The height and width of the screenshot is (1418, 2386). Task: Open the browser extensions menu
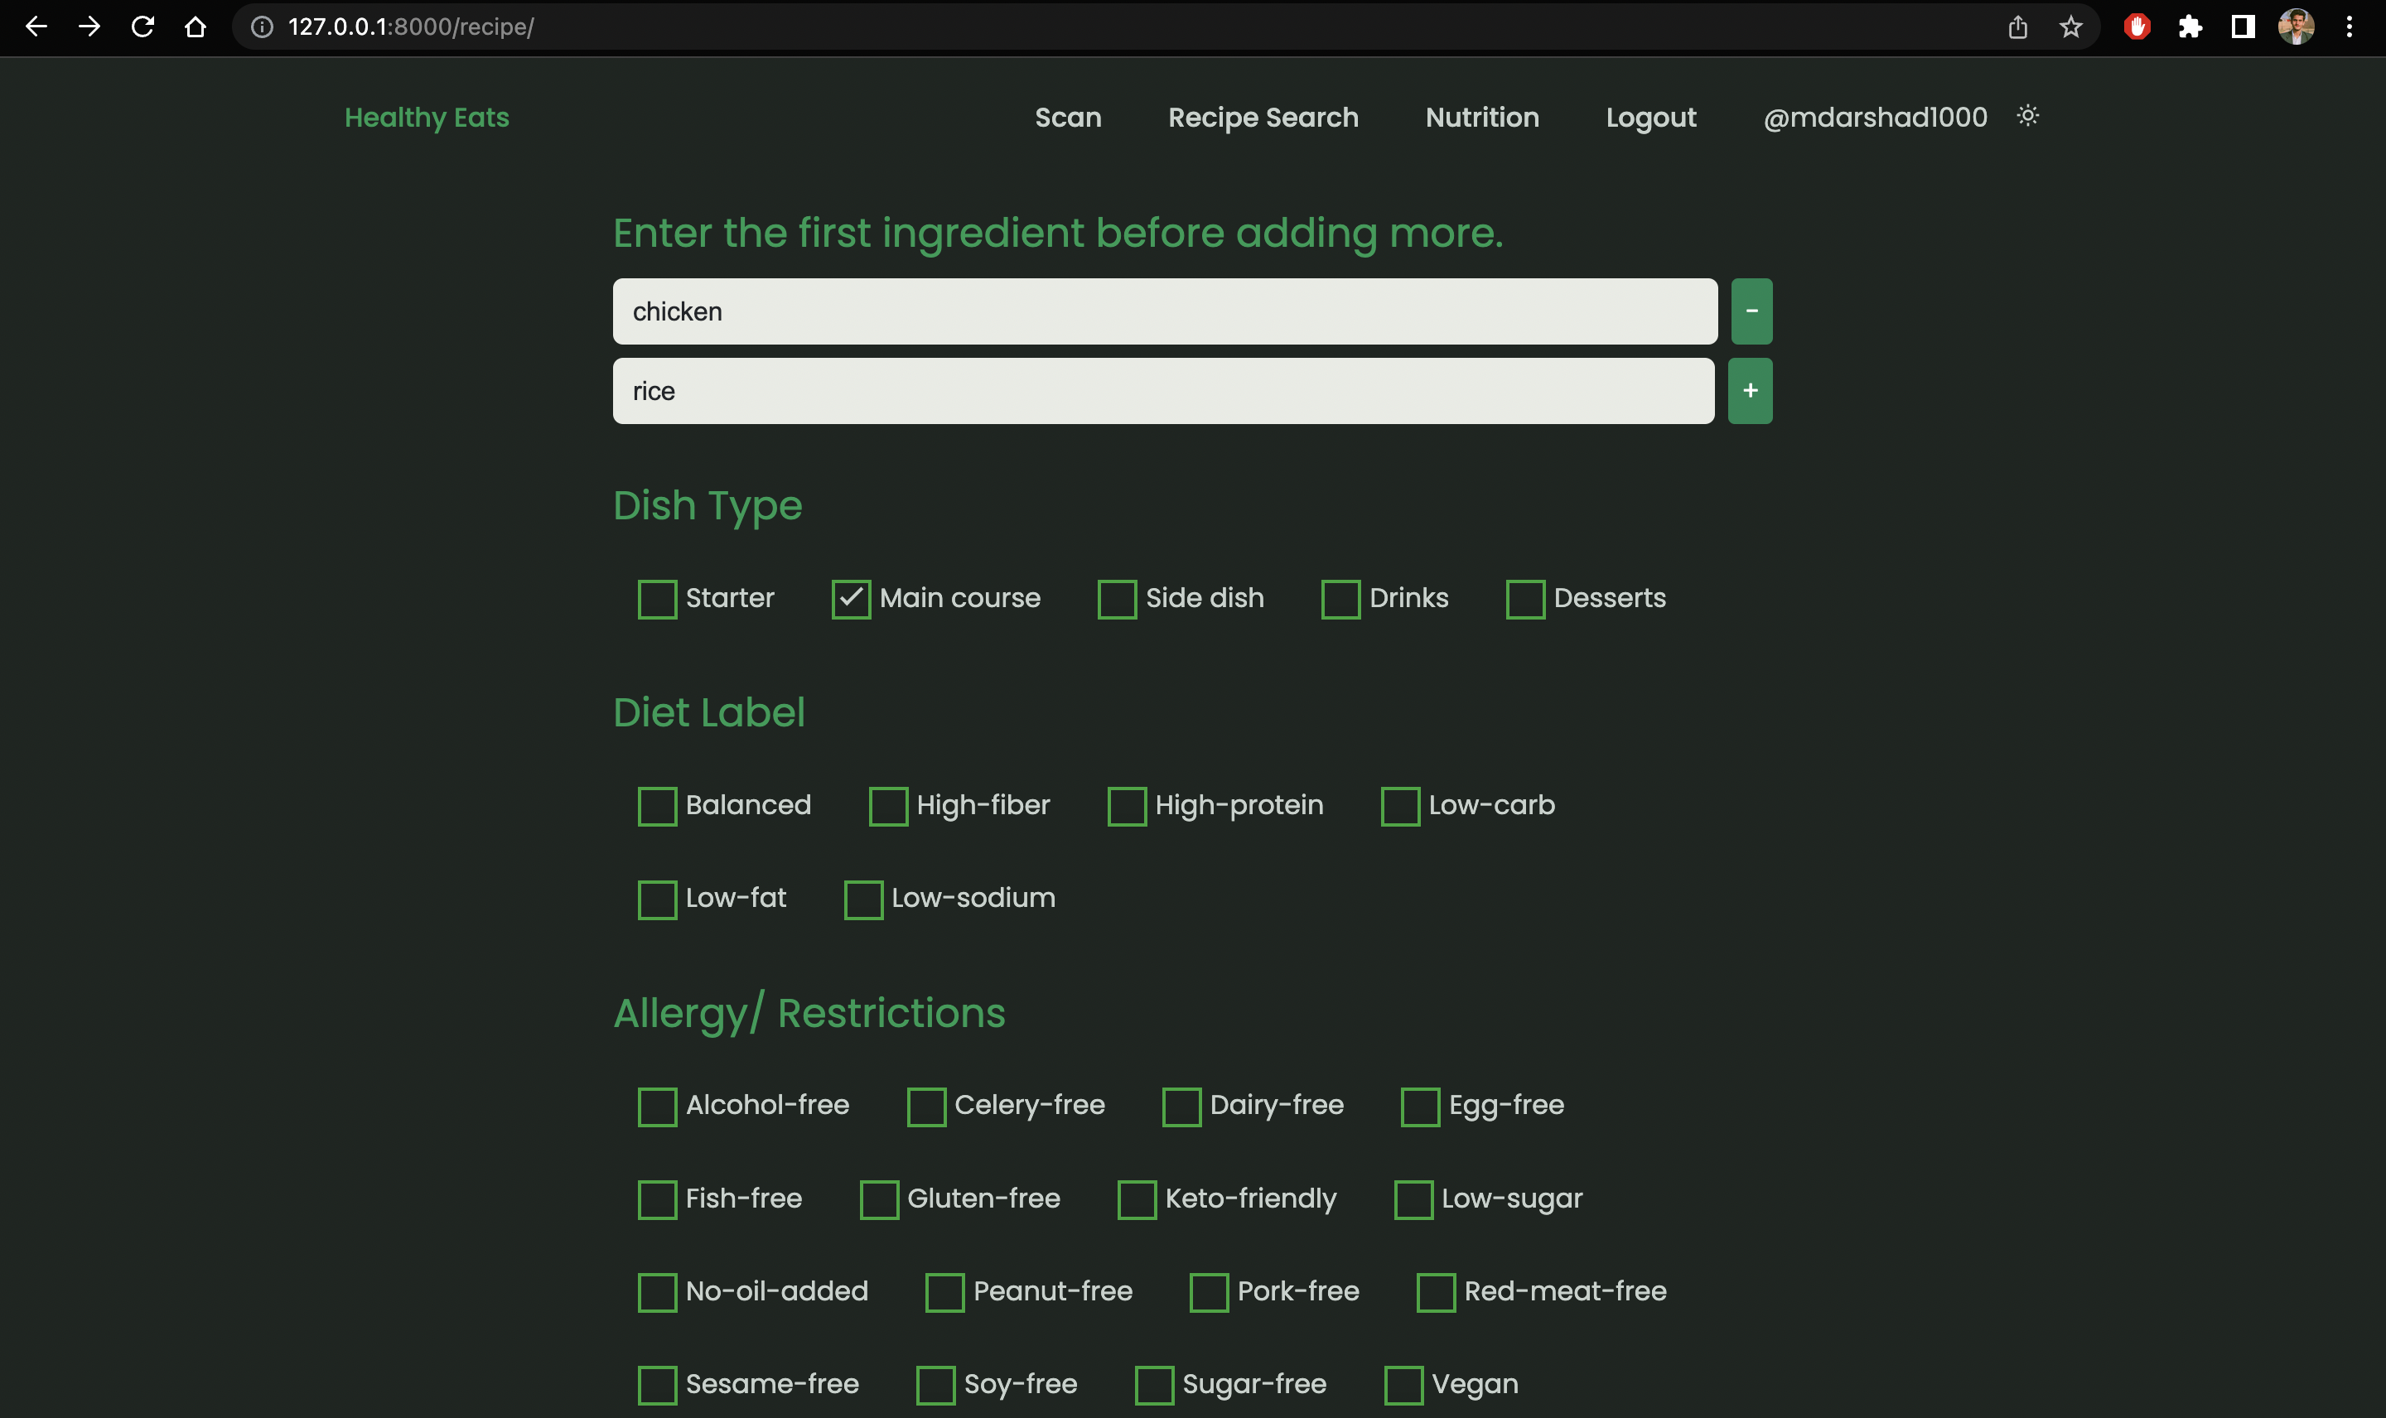pyautogui.click(x=2190, y=27)
